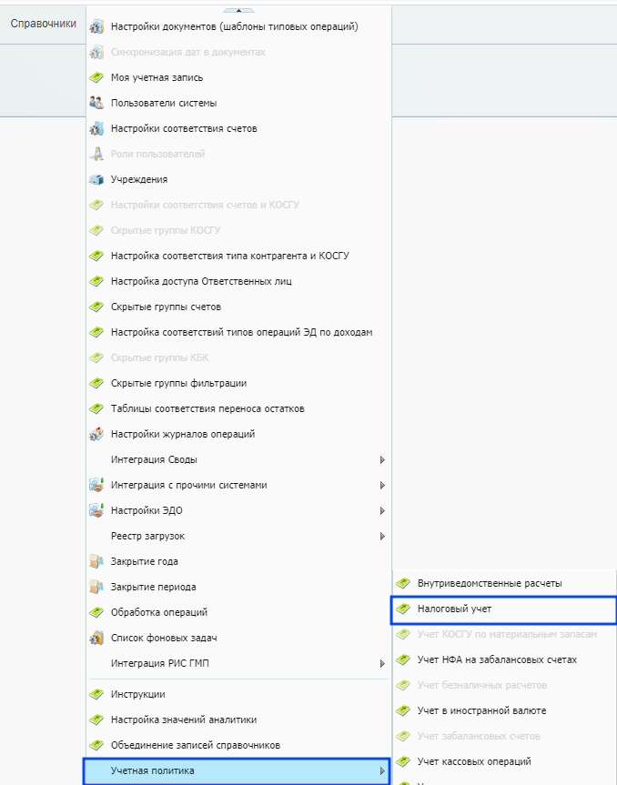Click the icon beside Закрытие года
617x785 pixels.
[96, 561]
